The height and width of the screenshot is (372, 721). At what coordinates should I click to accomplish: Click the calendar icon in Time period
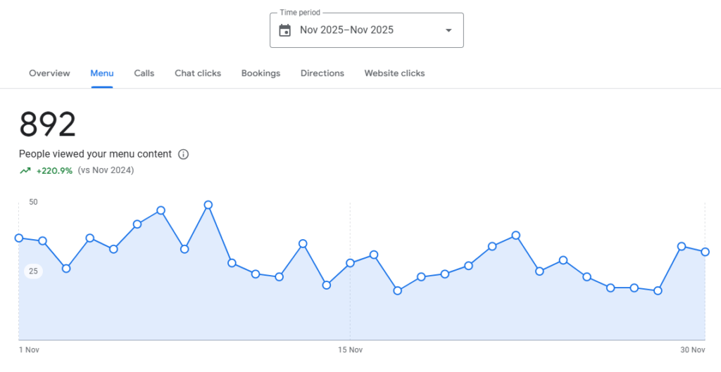[285, 30]
